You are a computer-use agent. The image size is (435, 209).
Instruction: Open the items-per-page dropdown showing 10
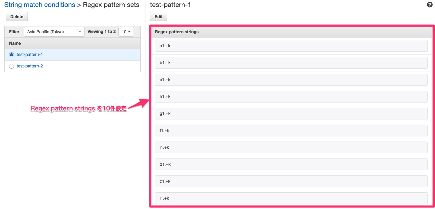point(126,31)
